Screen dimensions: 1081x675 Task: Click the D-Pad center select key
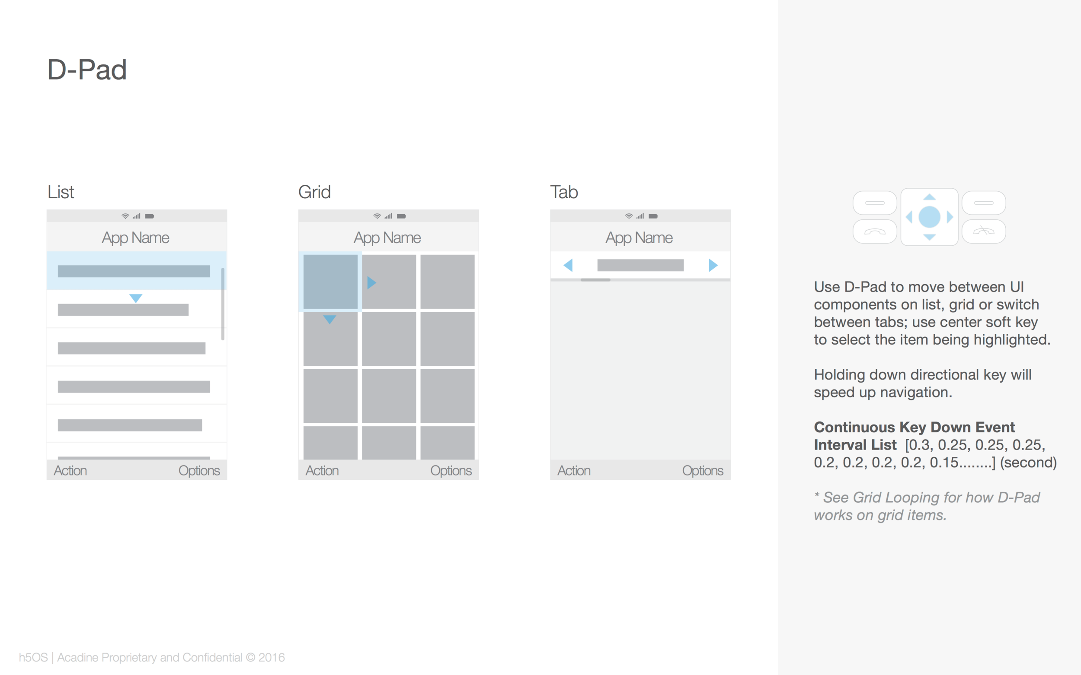point(929,217)
